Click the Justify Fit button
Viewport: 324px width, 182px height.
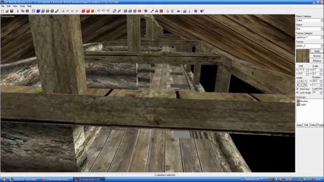pos(305,85)
